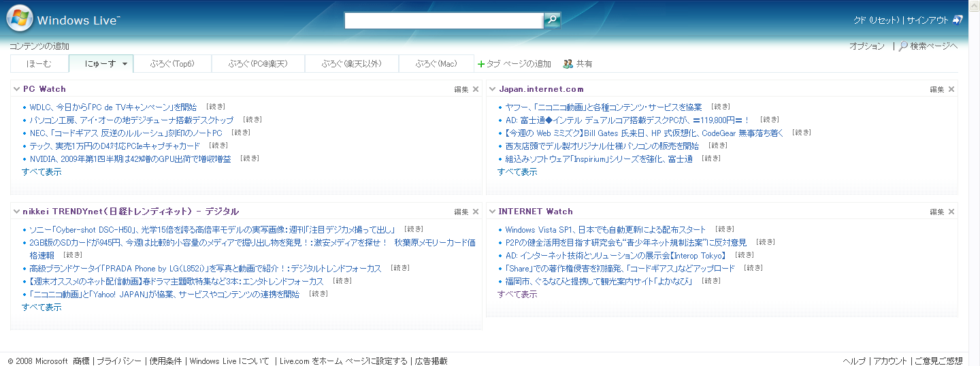This screenshot has width=980, height=366.
Task: Open オプション link
Action: pyautogui.click(x=867, y=46)
